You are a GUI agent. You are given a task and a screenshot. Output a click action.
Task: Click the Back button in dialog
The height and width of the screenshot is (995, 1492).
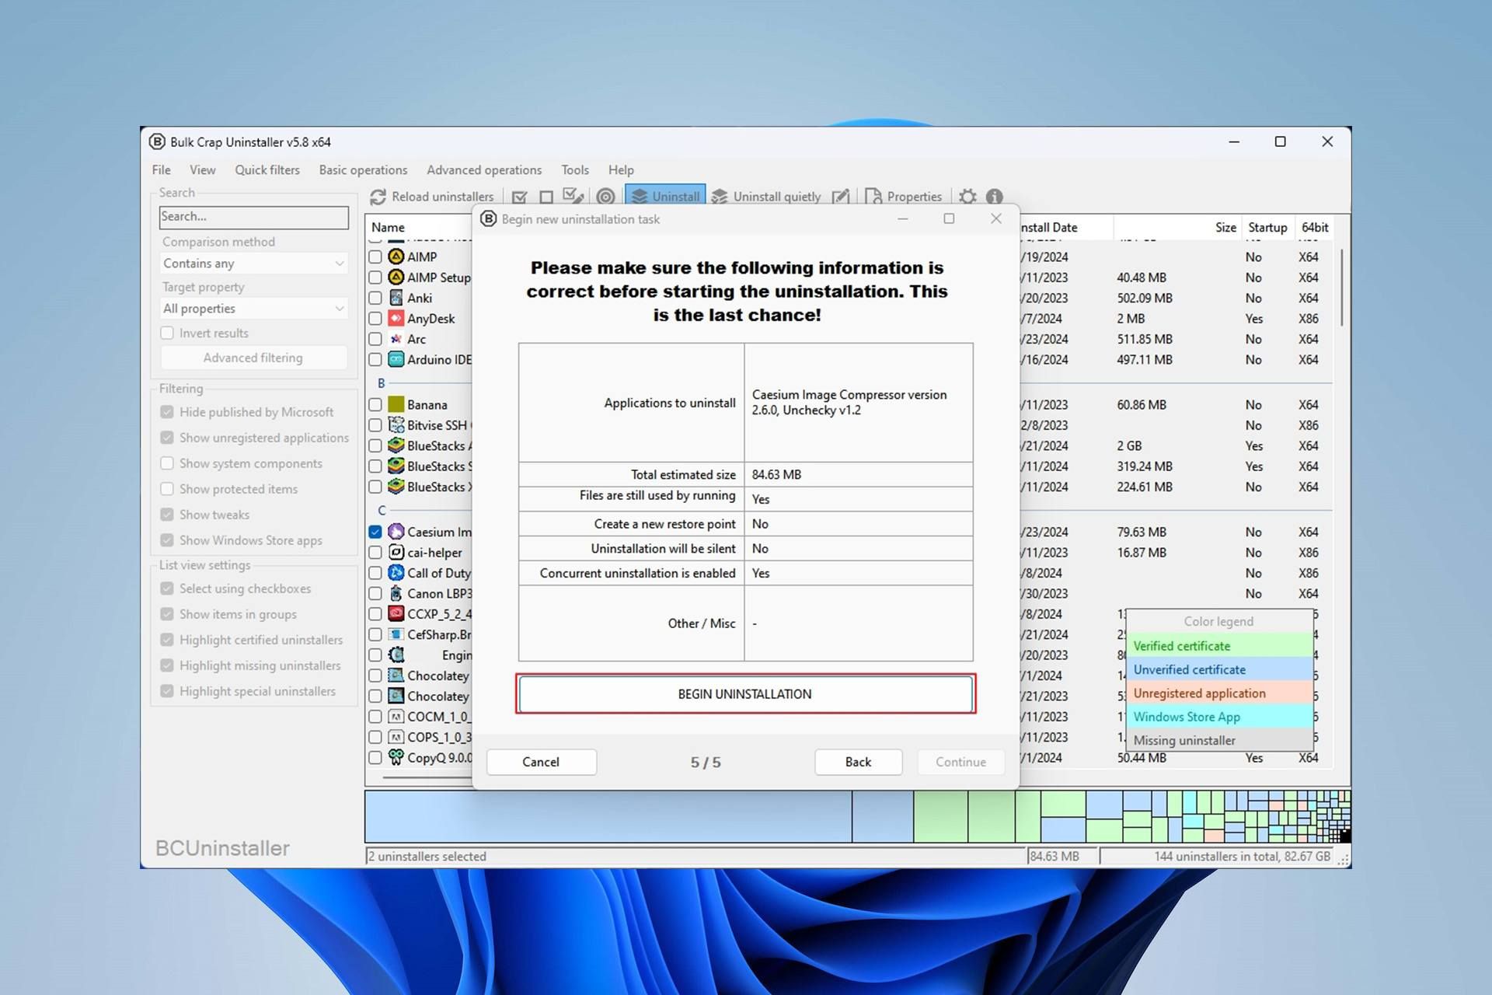pyautogui.click(x=858, y=762)
